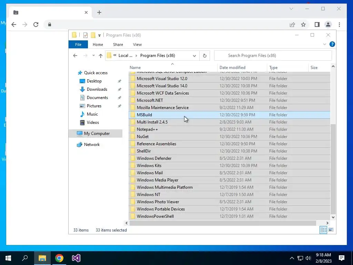This screenshot has height=265, width=353.
Task: Select the Mozilla Maintenance Service folder
Action: tap(229, 108)
